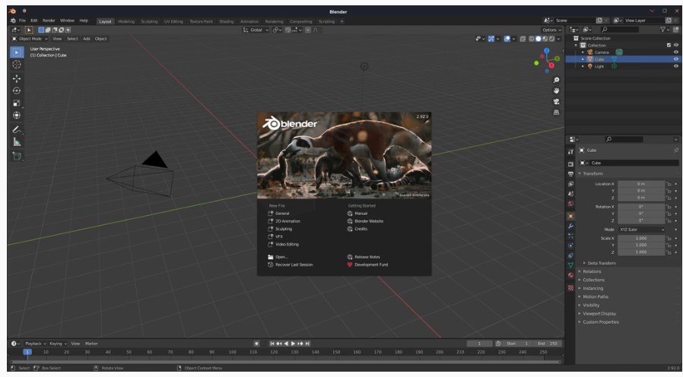Switch to the Sculpting workspace tab
Image resolution: width=683 pixels, height=377 pixels.
pyautogui.click(x=149, y=21)
